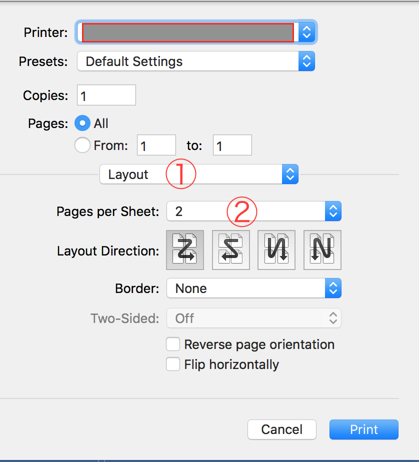This screenshot has height=462, width=419.
Task: Click the Printer popup arrow button
Action: click(x=307, y=33)
